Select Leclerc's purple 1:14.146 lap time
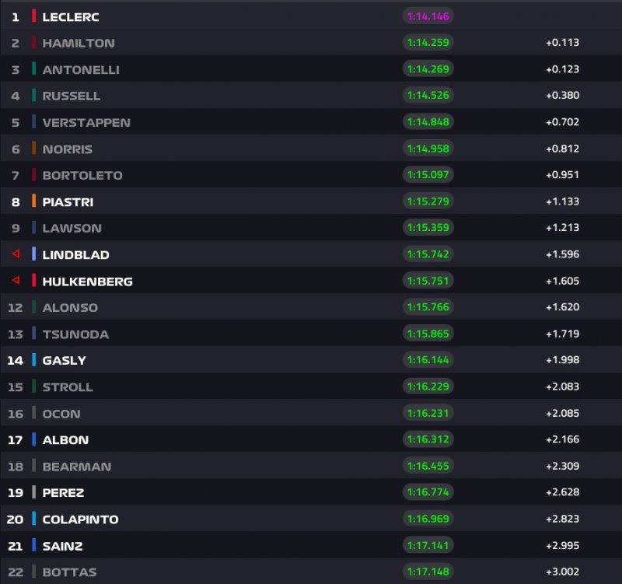This screenshot has height=584, width=622. click(x=428, y=16)
